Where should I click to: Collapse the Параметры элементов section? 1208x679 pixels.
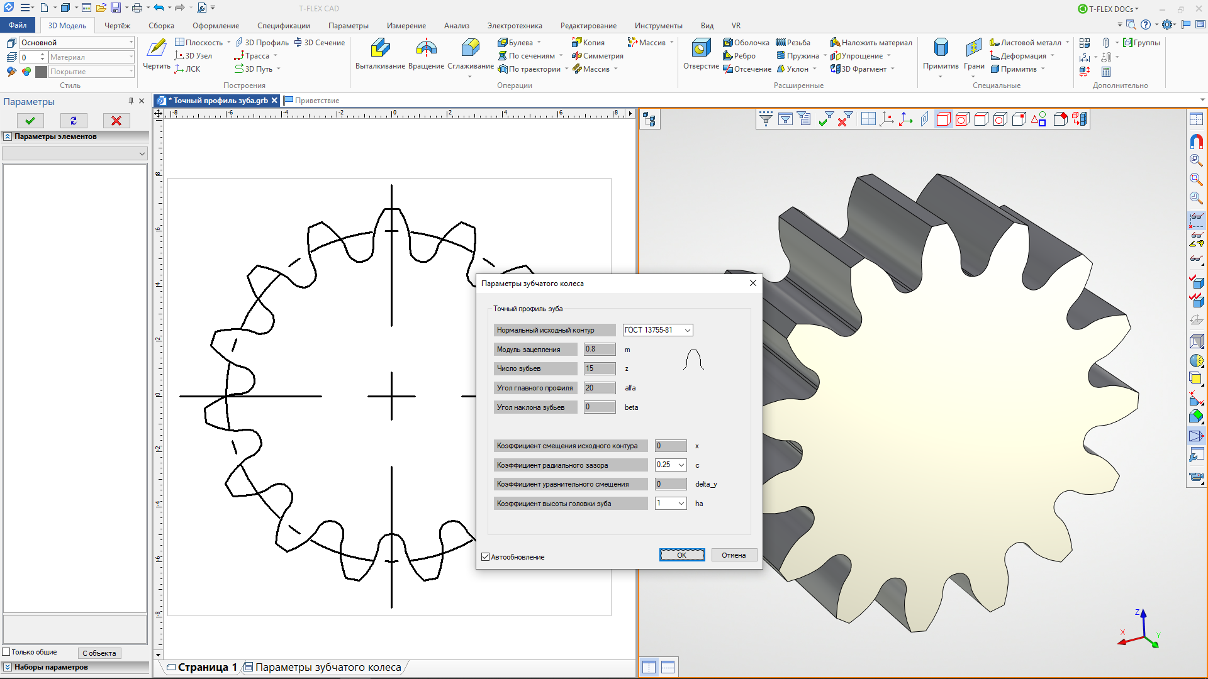8,136
